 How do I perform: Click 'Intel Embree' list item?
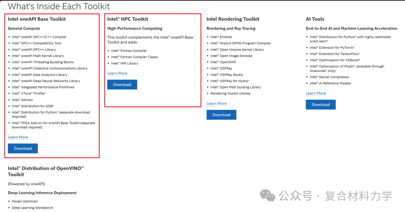click(221, 37)
